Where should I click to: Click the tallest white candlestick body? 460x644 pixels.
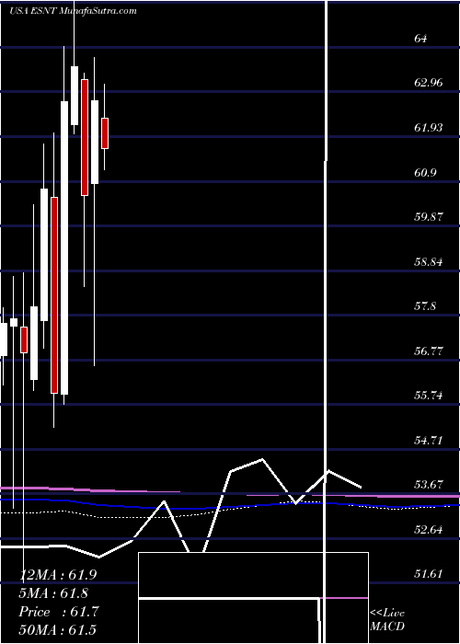pos(64,247)
